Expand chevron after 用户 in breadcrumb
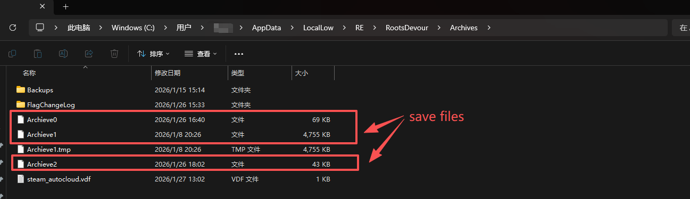690x199 pixels. click(202, 28)
